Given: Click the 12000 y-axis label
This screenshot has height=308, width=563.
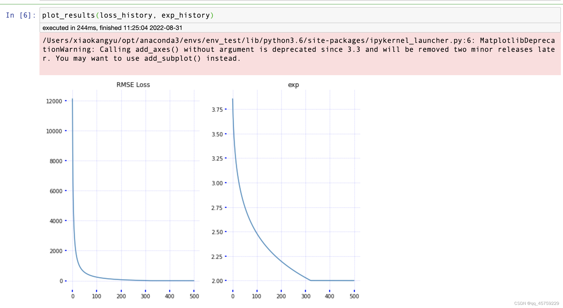Looking at the screenshot, I should coord(54,101).
